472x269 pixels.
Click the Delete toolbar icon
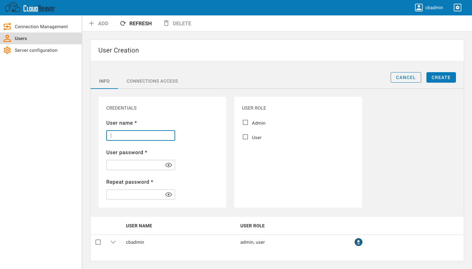tap(177, 23)
